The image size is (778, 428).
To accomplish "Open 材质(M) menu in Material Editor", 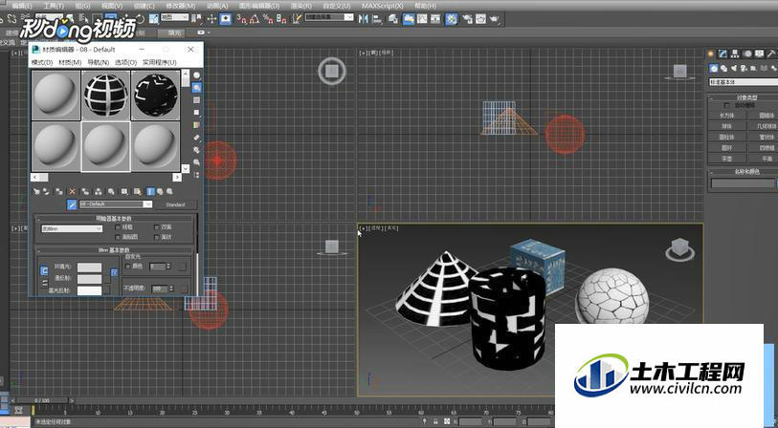I will [70, 62].
